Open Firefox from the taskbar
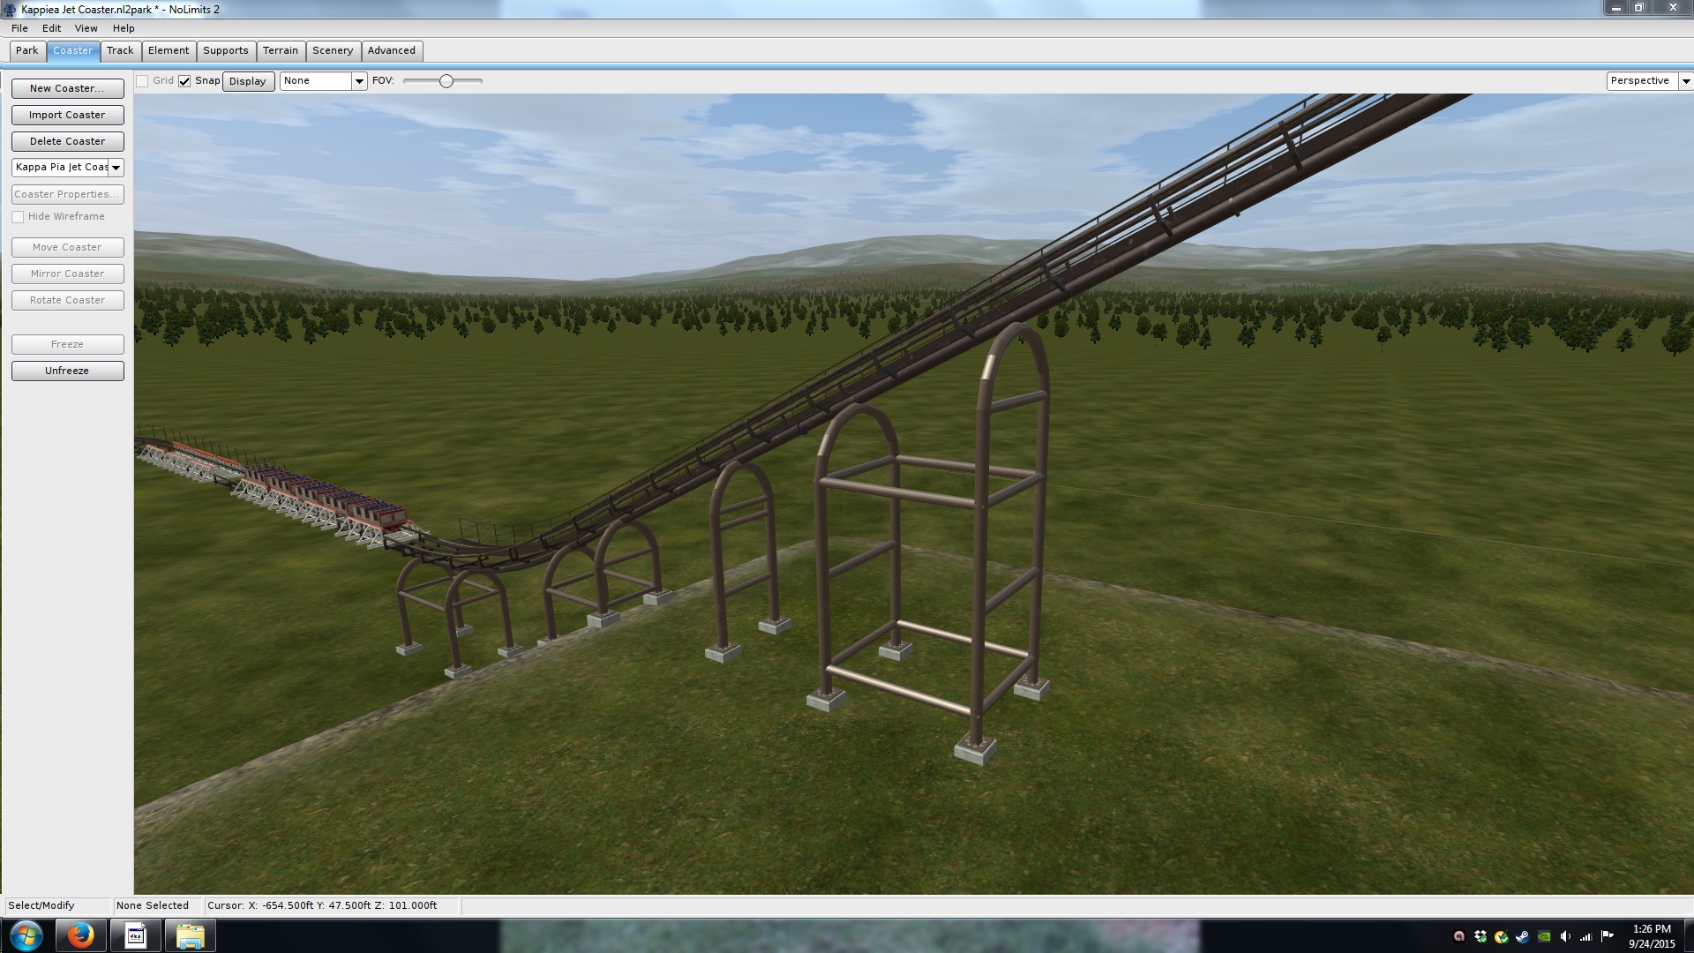 [80, 935]
